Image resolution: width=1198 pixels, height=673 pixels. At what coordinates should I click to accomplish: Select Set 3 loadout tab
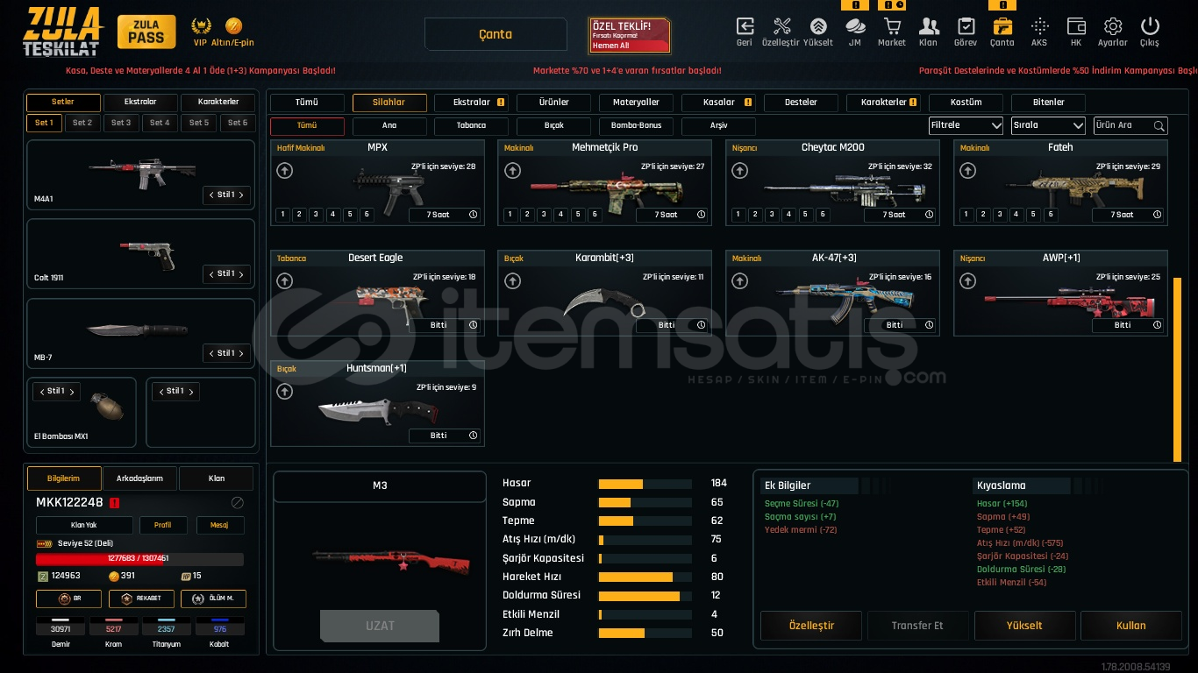[121, 124]
